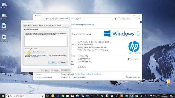Open Outlook from the taskbar

click(87, 96)
